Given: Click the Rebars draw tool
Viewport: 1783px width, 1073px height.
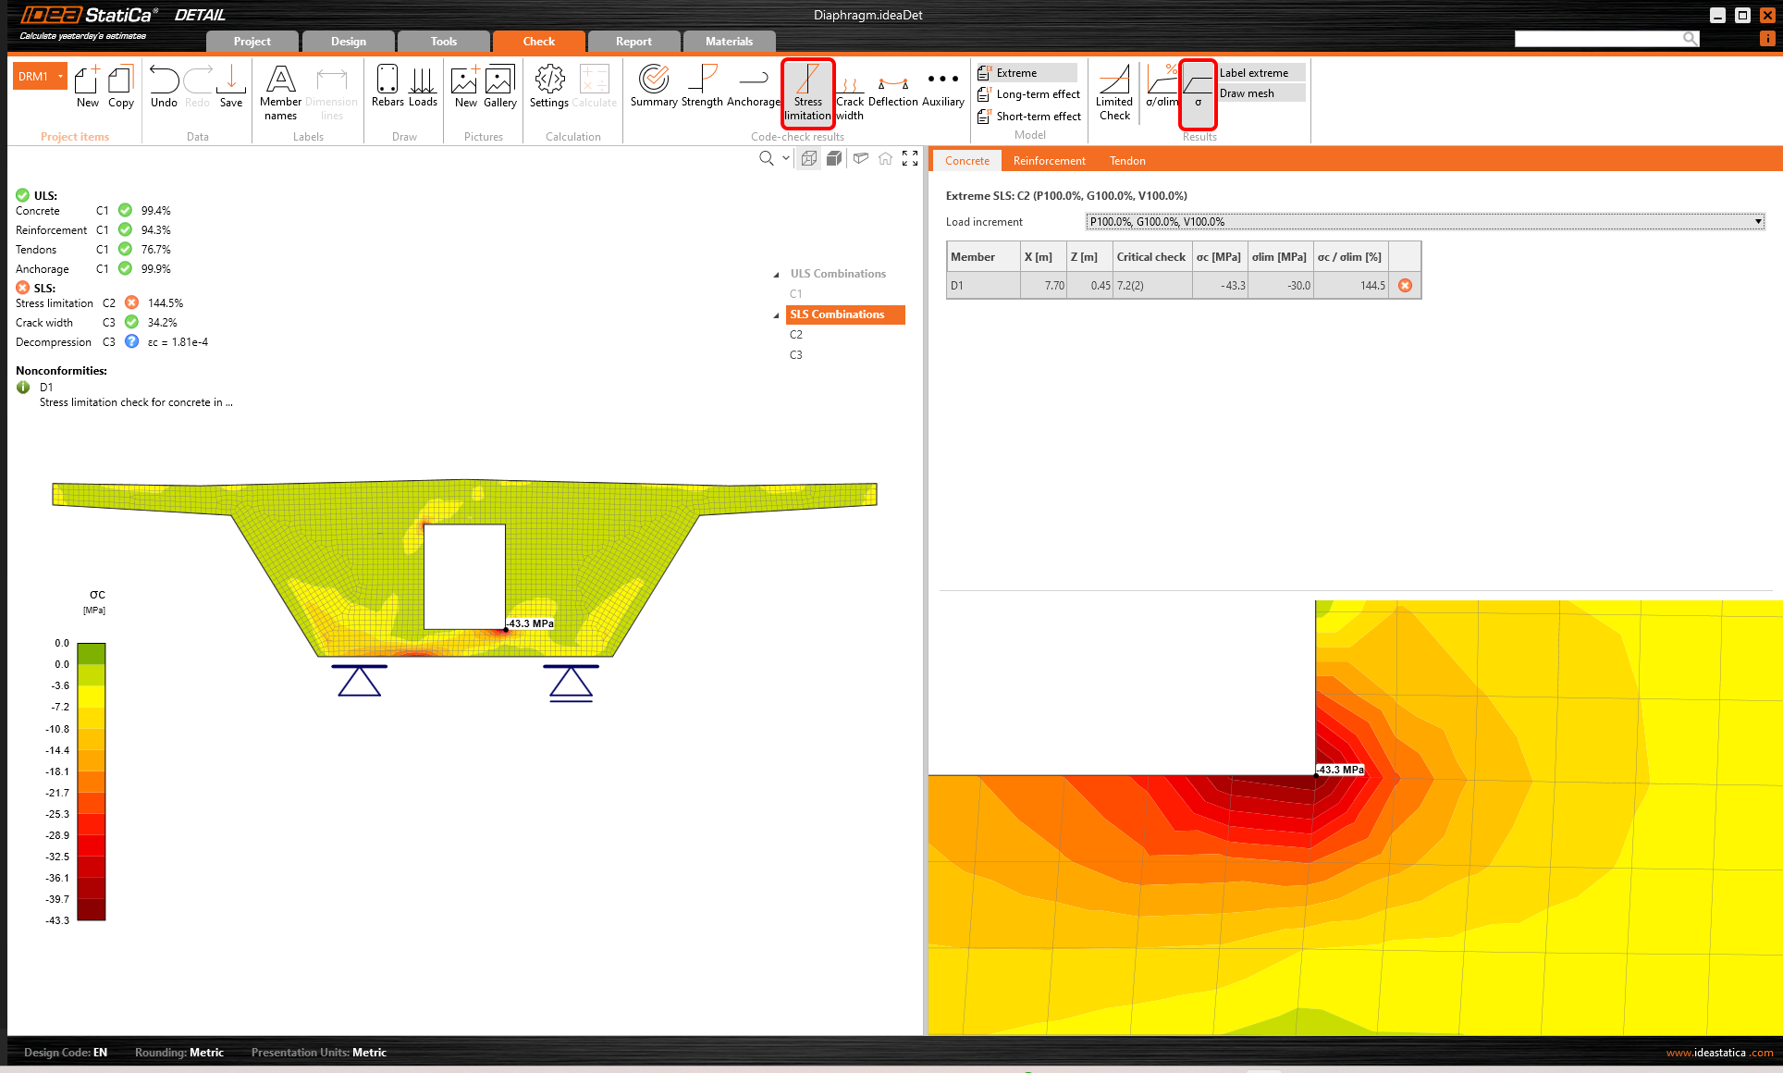Looking at the screenshot, I should tap(387, 87).
